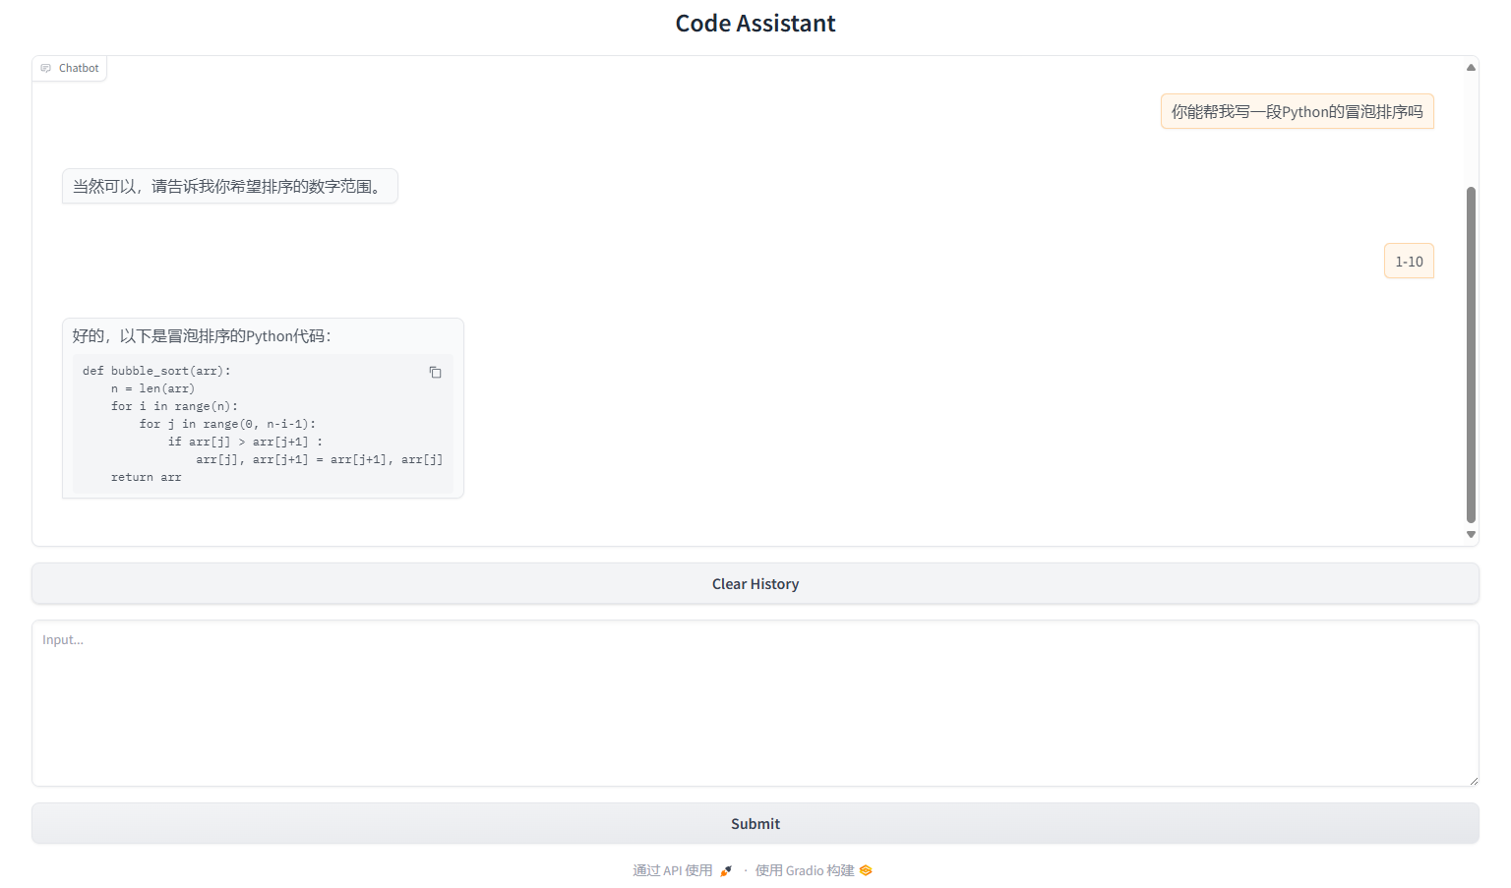Image resolution: width=1511 pixels, height=888 pixels.
Task: Click the chat scrollbar up arrow
Action: click(x=1471, y=68)
